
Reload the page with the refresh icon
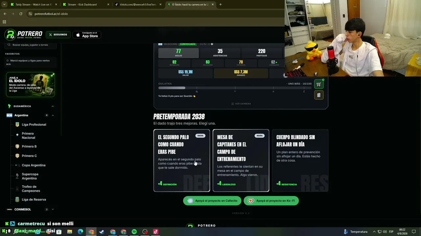(21, 14)
